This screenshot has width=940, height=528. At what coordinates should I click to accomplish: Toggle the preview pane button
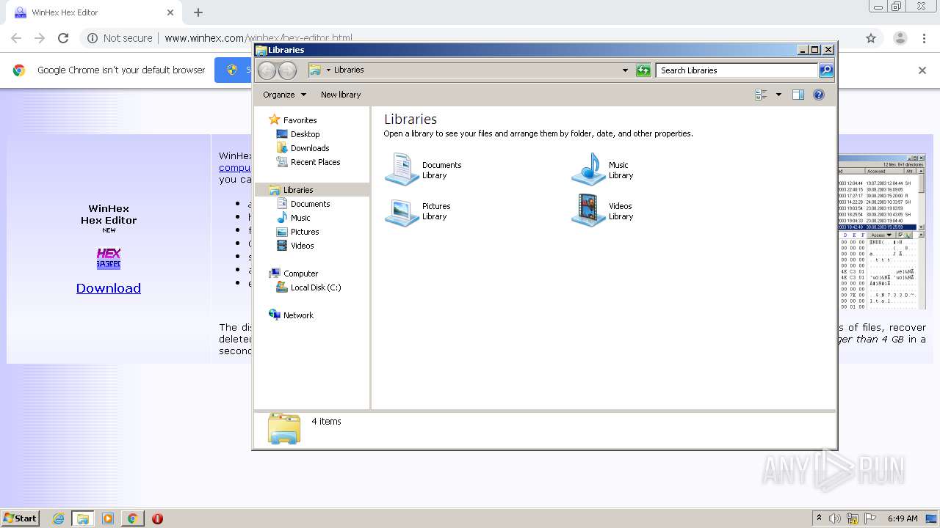click(x=798, y=95)
